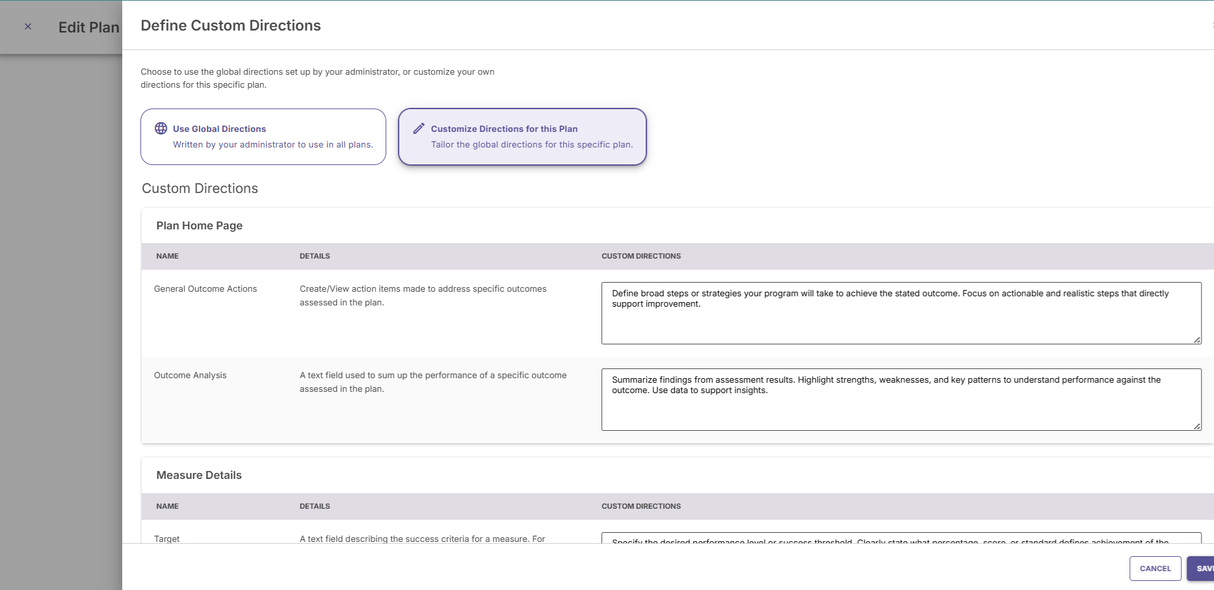The height and width of the screenshot is (590, 1214).
Task: Select the Define Custom Directions title
Action: click(x=231, y=25)
